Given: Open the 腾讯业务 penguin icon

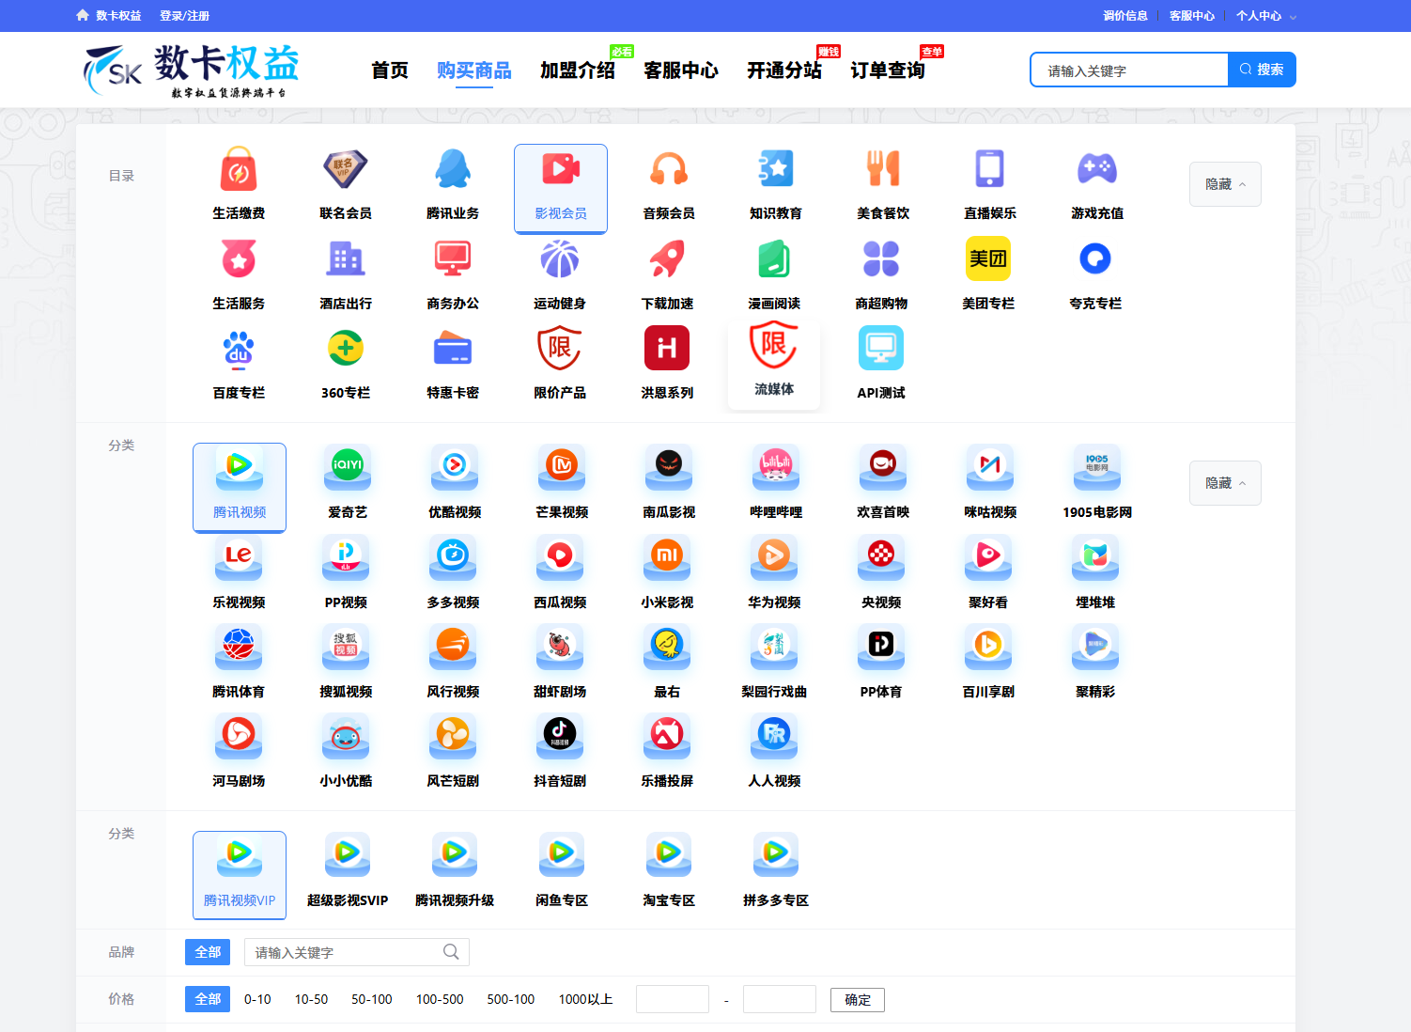Looking at the screenshot, I should point(453,170).
